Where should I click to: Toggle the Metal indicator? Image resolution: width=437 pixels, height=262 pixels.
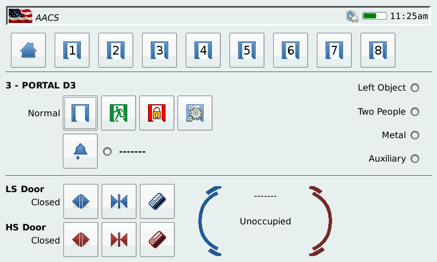[415, 135]
